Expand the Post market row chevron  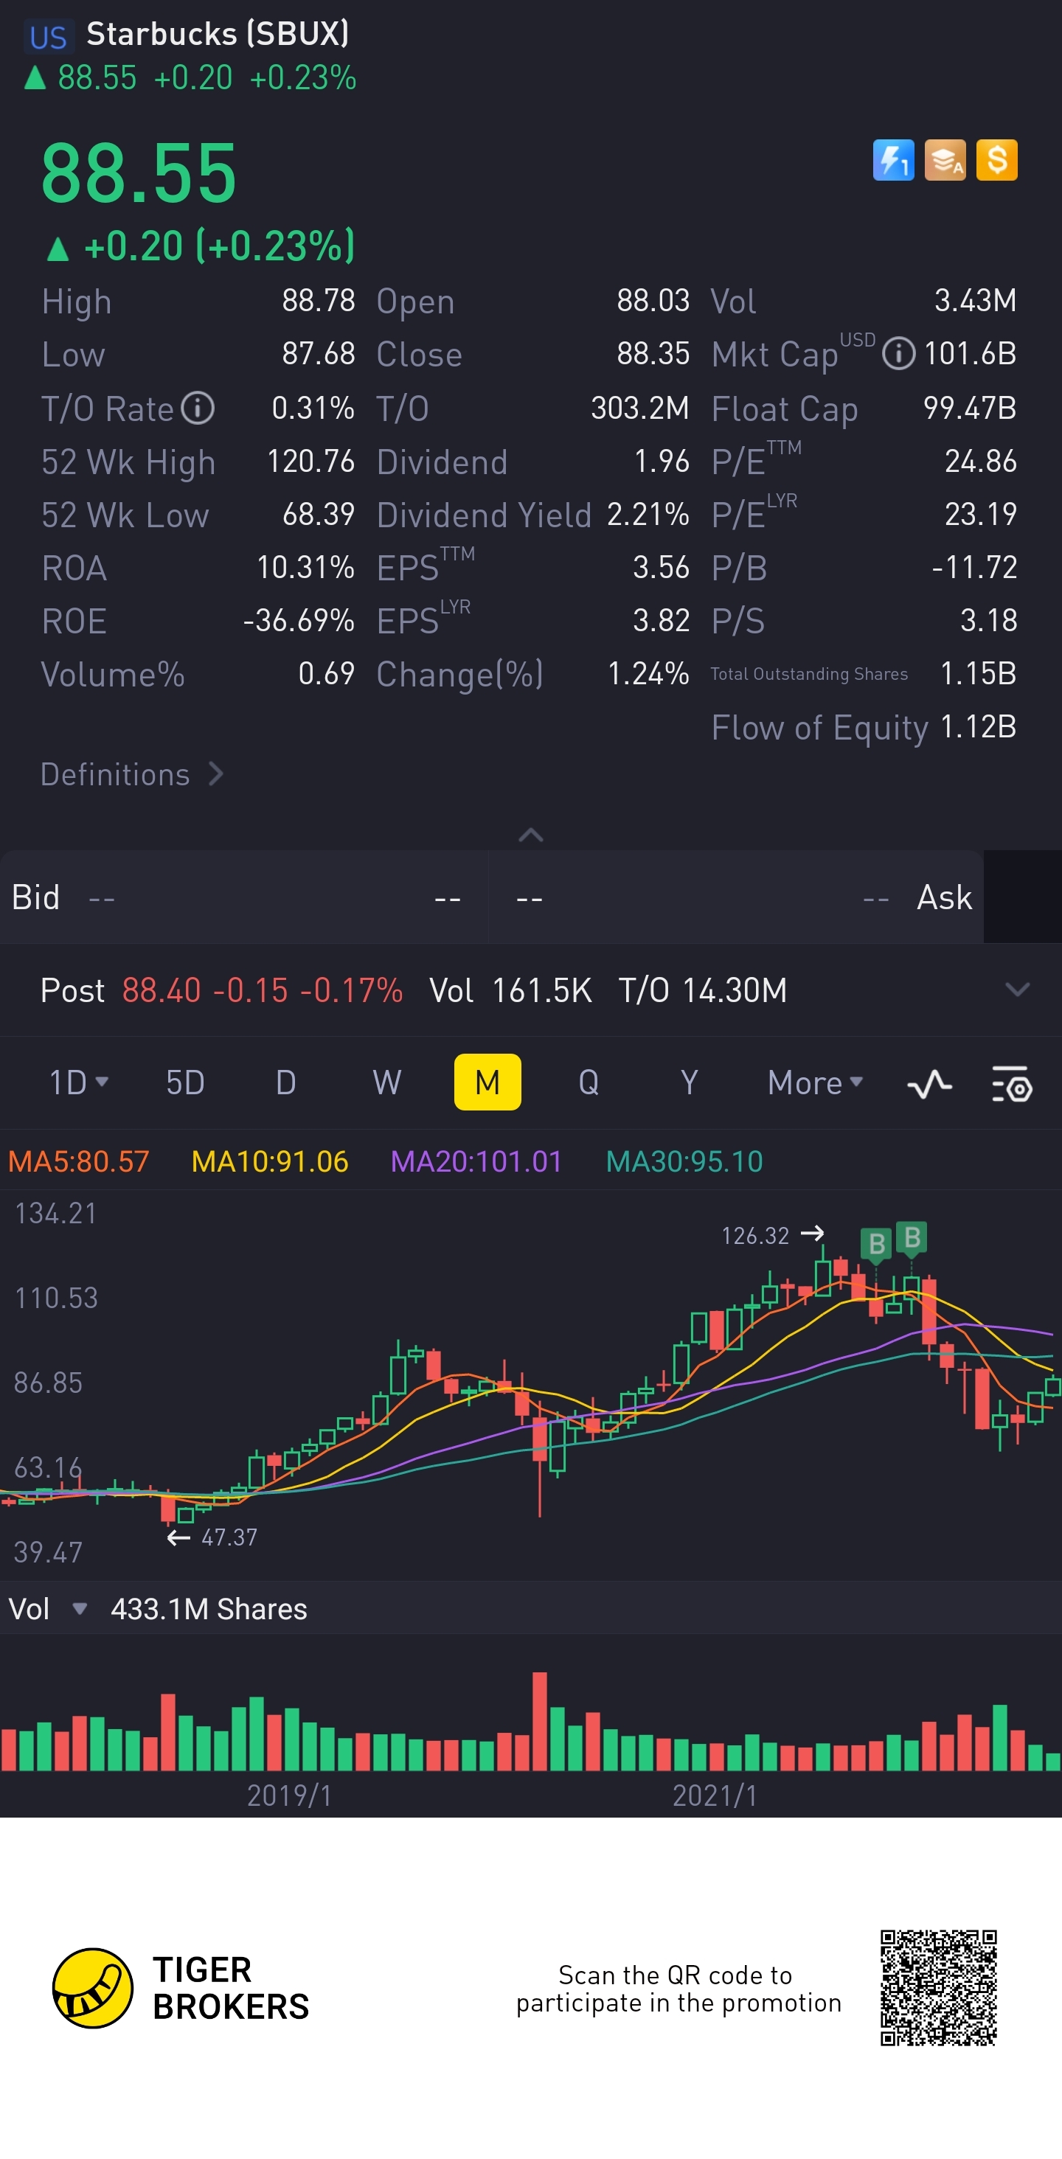coord(1017,990)
